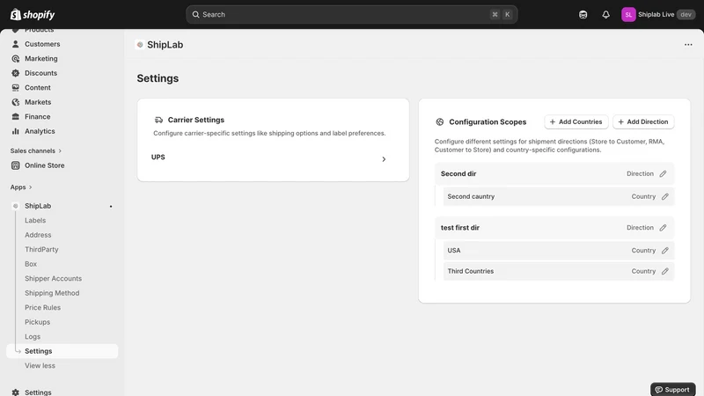This screenshot has width=704, height=396.
Task: Click the Finance bank icon
Action: (16, 116)
